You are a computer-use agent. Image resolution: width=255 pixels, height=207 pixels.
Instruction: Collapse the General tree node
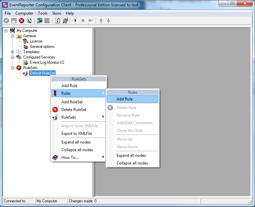12,36
